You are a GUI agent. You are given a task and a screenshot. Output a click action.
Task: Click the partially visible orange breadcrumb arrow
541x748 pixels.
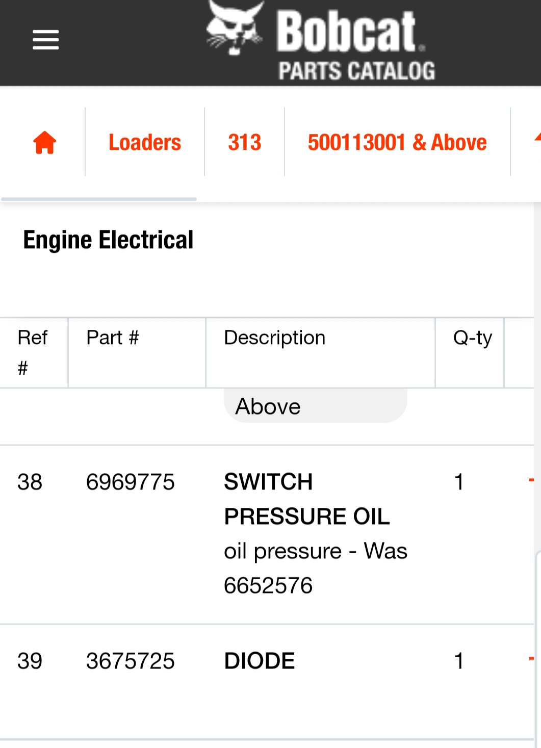click(x=537, y=137)
